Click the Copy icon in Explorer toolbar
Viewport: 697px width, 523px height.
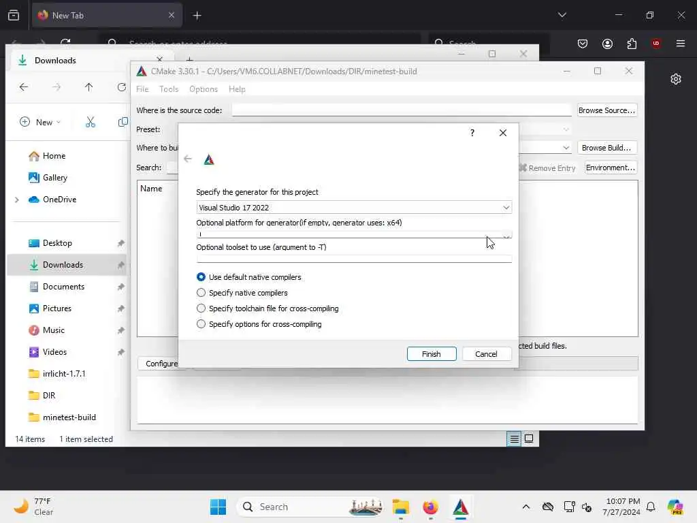[123, 122]
